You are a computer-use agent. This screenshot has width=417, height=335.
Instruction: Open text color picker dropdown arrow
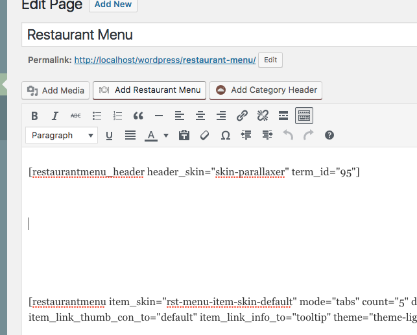point(166,136)
